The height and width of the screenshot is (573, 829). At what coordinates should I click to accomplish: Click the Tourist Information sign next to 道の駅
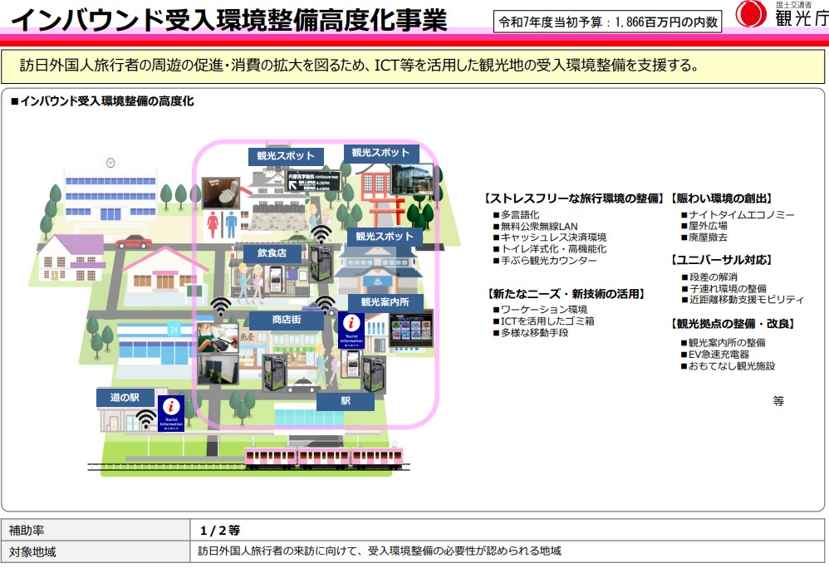tap(171, 414)
